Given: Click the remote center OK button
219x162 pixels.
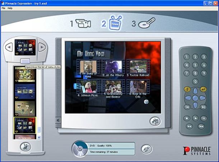Looking at the screenshot, I should pos(195,98).
